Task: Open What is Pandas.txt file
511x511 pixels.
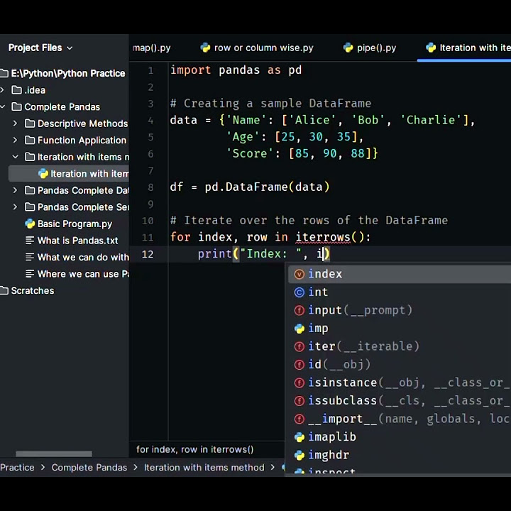Action: [x=77, y=241]
